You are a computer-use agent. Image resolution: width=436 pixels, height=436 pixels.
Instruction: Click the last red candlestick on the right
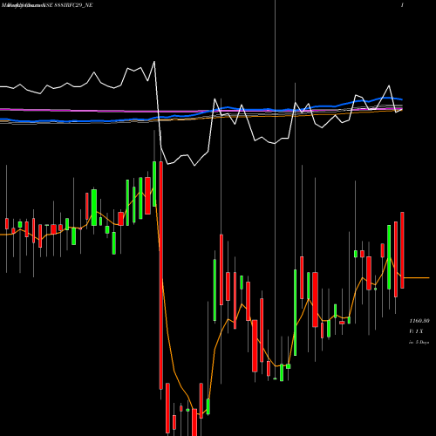click(402, 250)
